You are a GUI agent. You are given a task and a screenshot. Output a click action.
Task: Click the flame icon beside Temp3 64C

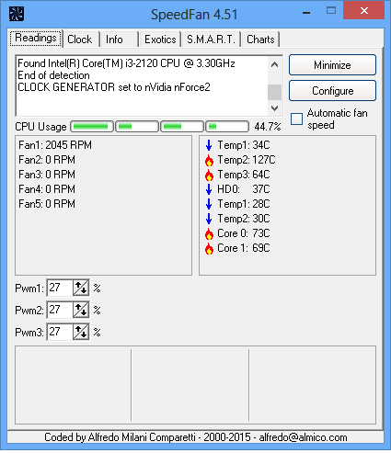coord(209,175)
